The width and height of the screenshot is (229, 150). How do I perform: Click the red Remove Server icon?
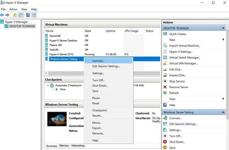165,87
